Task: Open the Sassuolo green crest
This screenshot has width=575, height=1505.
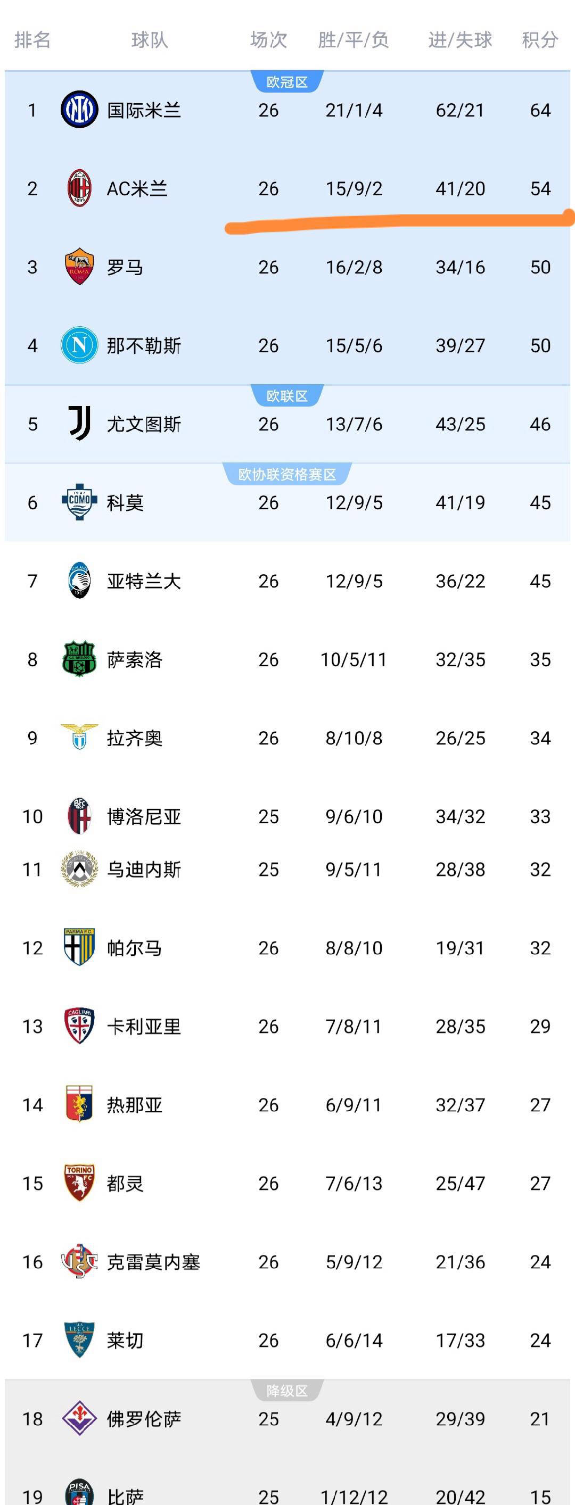Action: (79, 659)
